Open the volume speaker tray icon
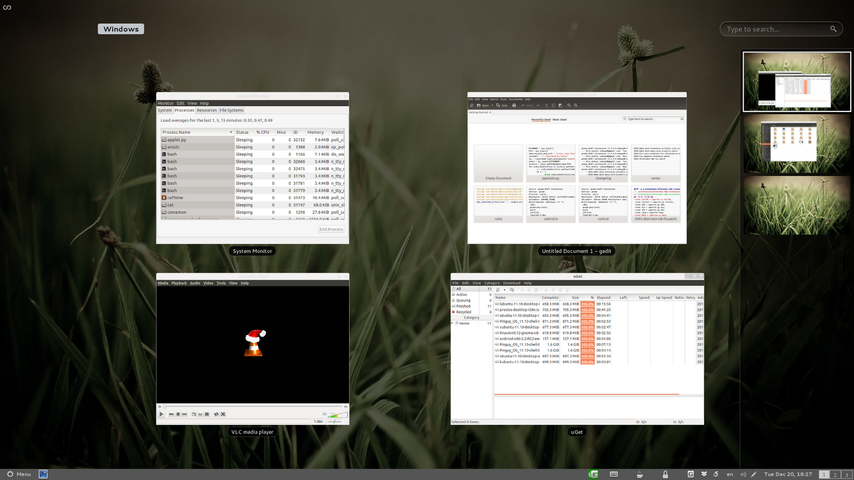This screenshot has width=854, height=480. point(743,474)
